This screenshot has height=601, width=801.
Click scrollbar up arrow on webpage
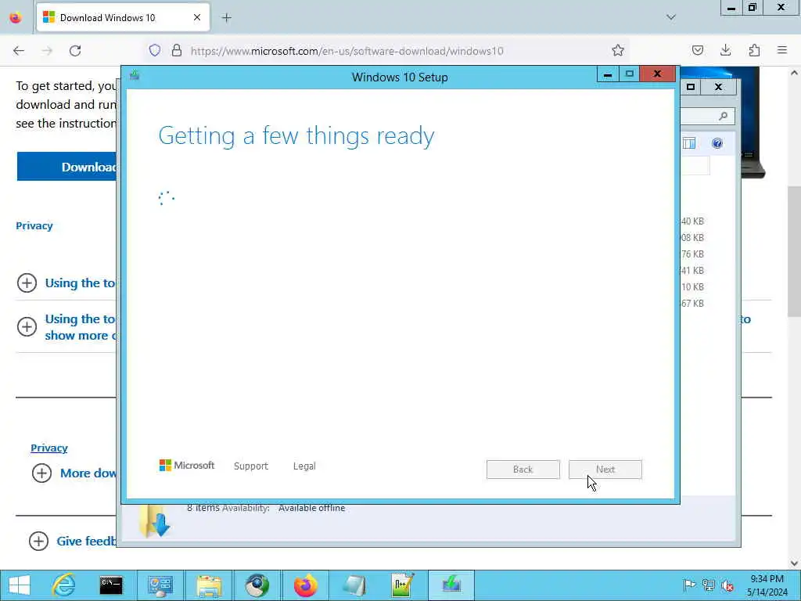coord(795,73)
